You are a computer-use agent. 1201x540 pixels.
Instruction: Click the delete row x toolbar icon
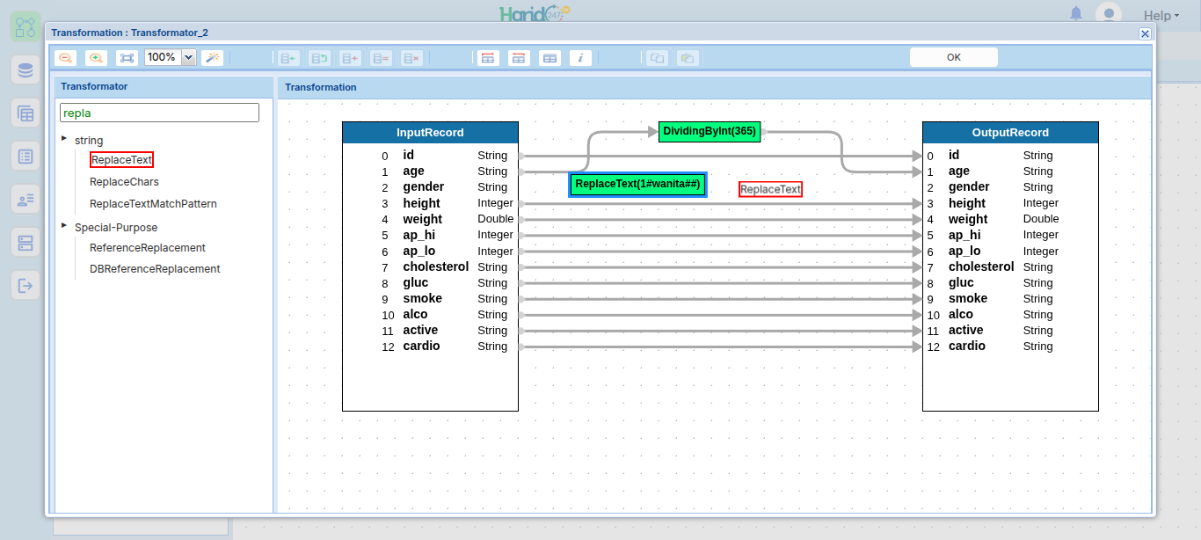411,58
